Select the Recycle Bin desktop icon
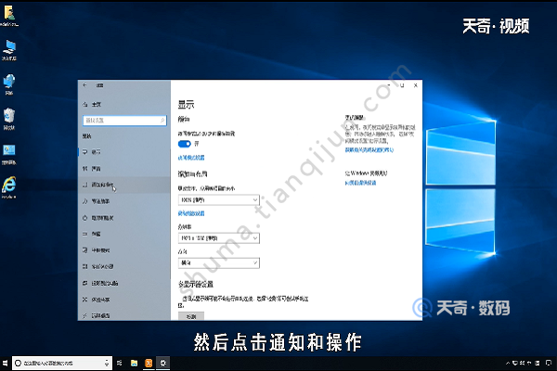Screen dimensions: 557x371 point(9,119)
